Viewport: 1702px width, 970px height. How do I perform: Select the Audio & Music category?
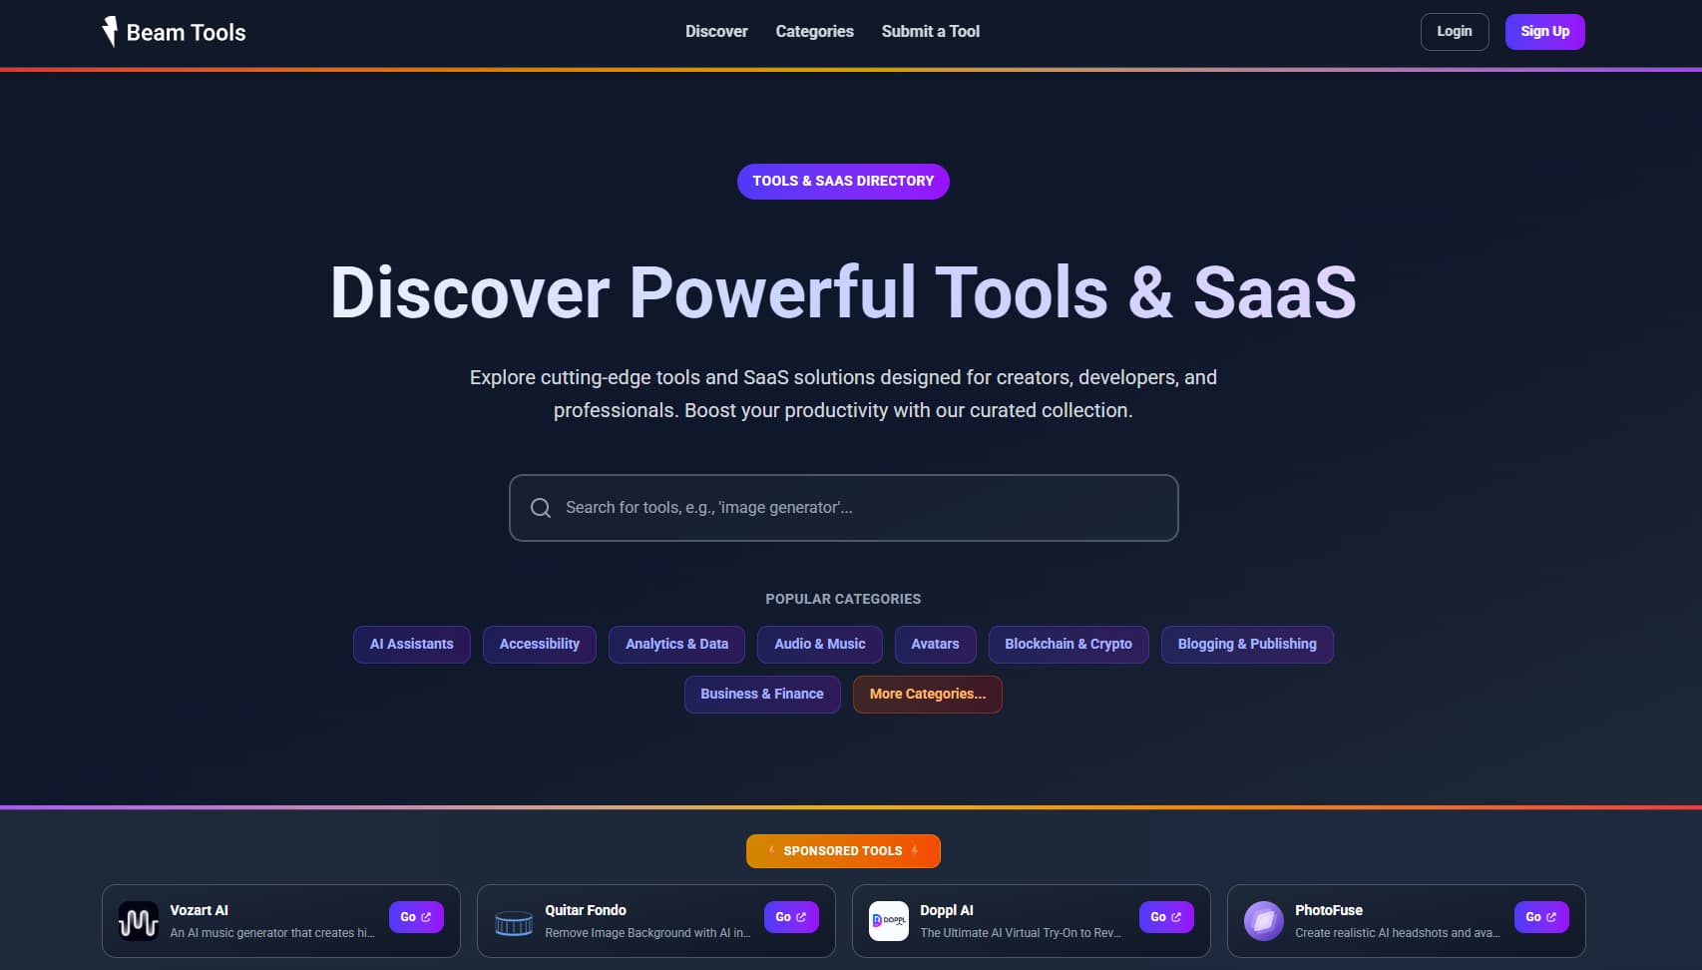pos(819,644)
